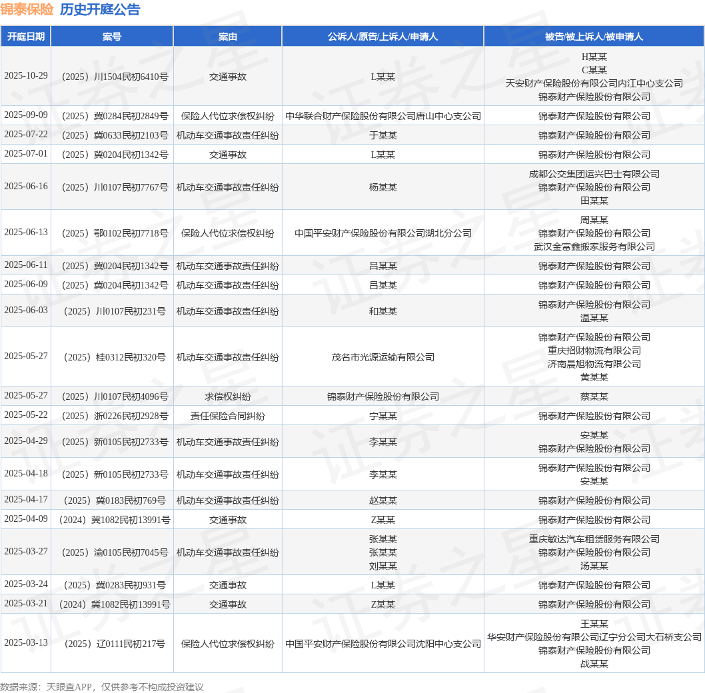705x693 pixels.
Task: Click the plaintiff 赵某某
Action: pyautogui.click(x=383, y=500)
